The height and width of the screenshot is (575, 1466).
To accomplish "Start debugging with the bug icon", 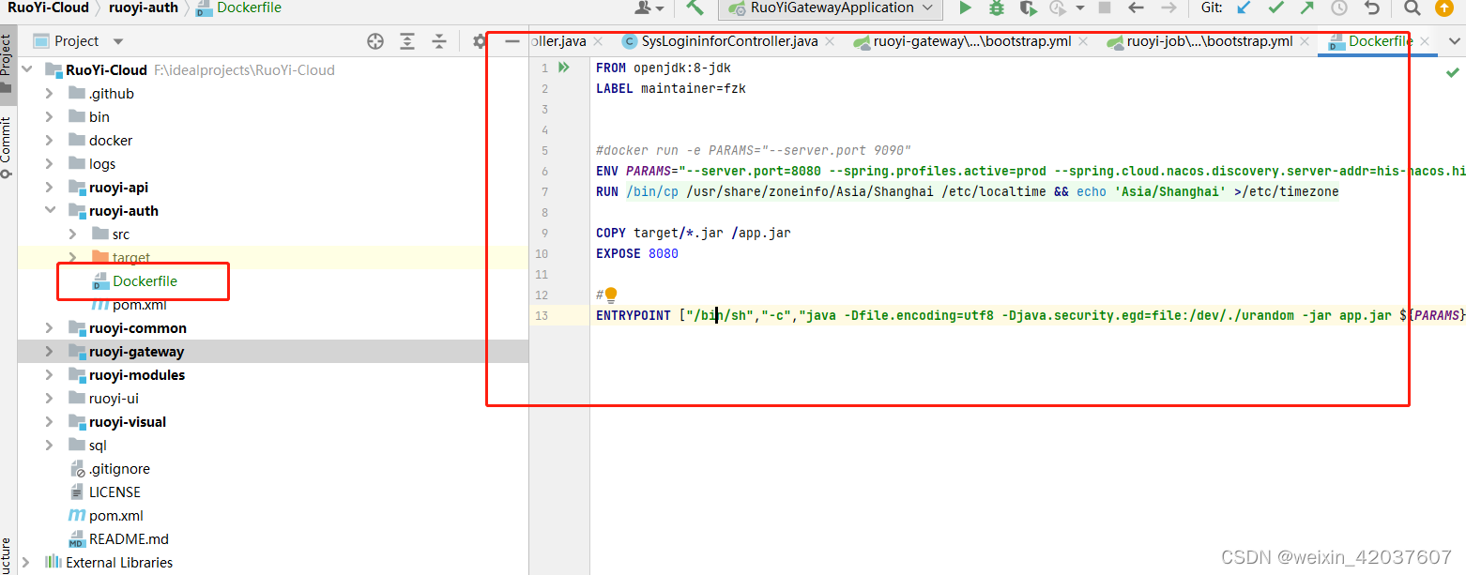I will [x=997, y=8].
